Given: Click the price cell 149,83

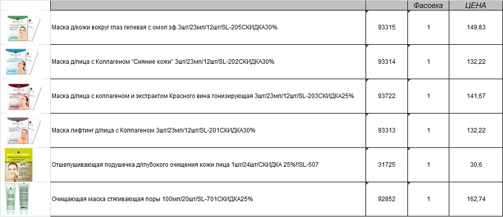Looking at the screenshot, I should click(476, 27).
